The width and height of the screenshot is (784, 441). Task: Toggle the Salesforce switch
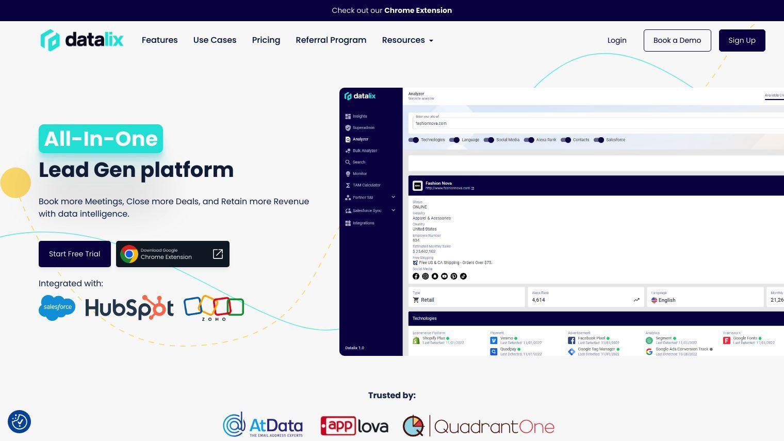click(599, 140)
